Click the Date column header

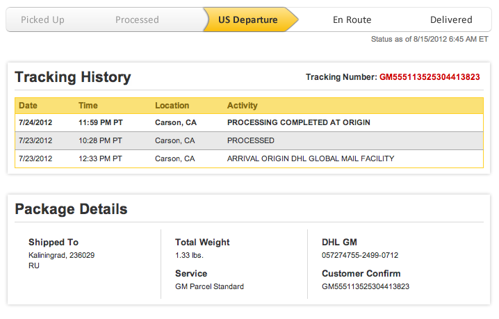28,106
